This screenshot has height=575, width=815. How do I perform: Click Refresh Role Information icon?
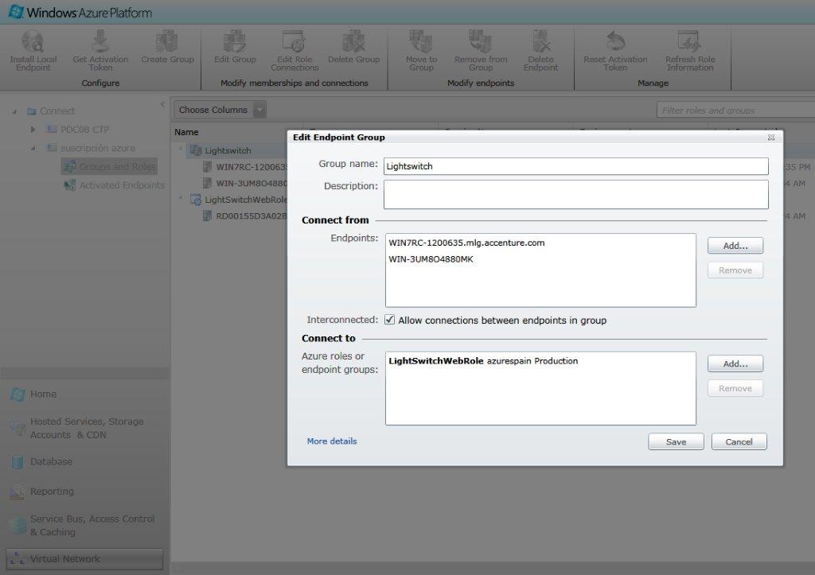tap(690, 41)
